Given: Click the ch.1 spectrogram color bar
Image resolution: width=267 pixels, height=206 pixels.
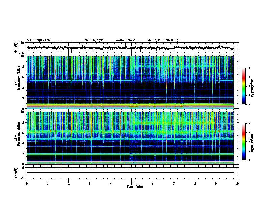Looking at the screenshot, I should (x=244, y=86).
